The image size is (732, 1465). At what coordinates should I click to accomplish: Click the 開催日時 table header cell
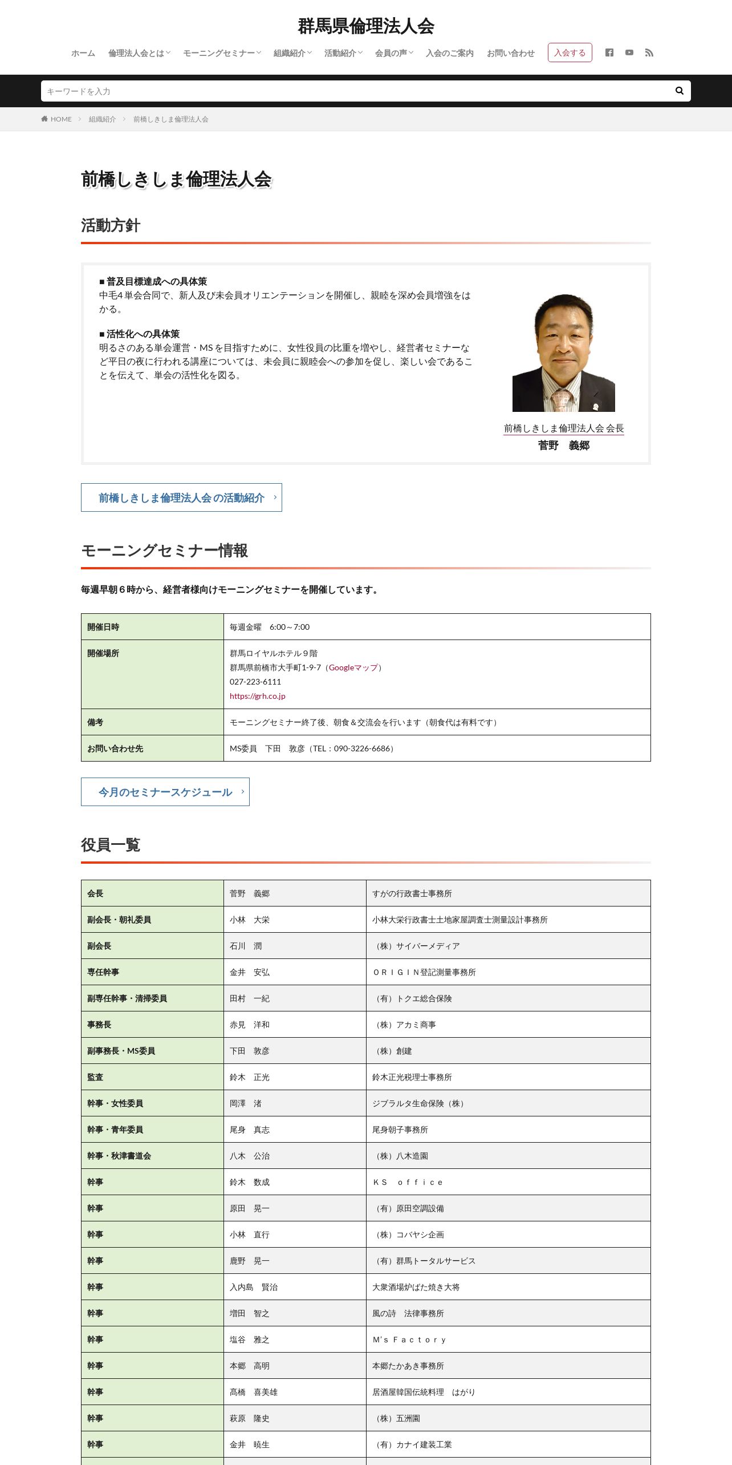(152, 627)
